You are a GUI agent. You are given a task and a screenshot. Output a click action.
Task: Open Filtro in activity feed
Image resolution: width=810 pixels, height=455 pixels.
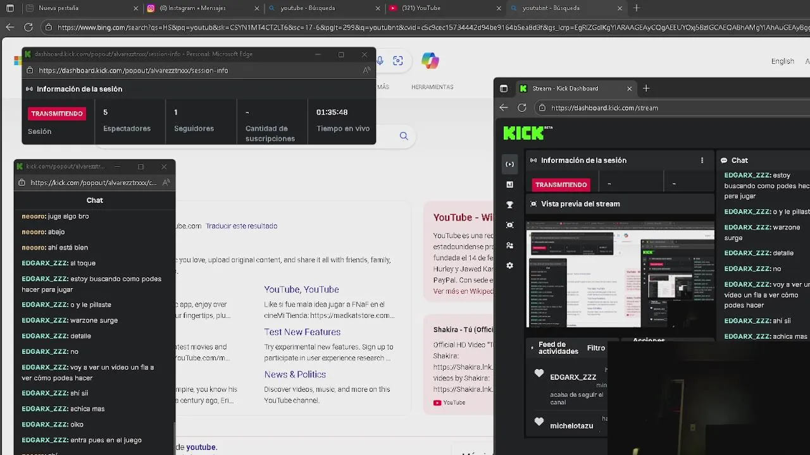[595, 348]
